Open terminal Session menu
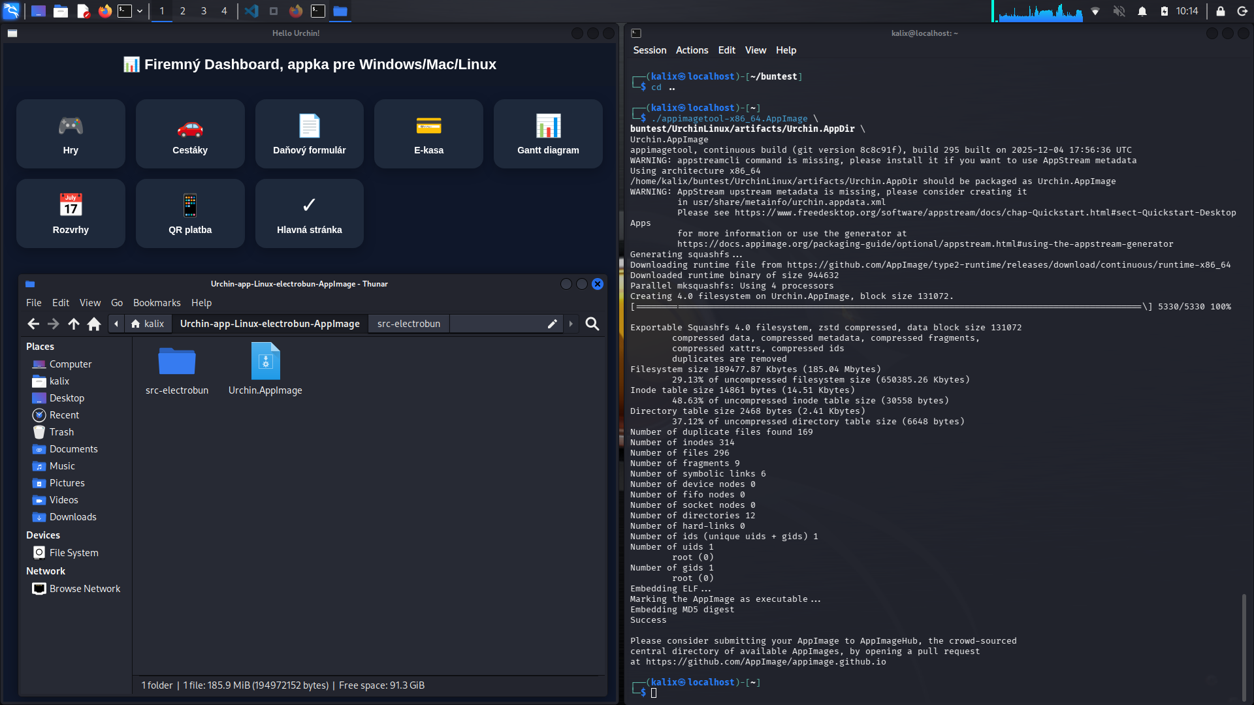Screen dimensions: 1254x705 point(649,50)
